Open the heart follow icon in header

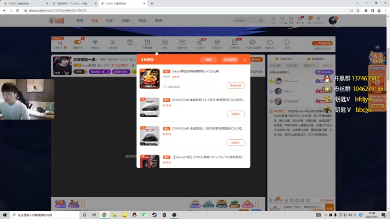282,20
